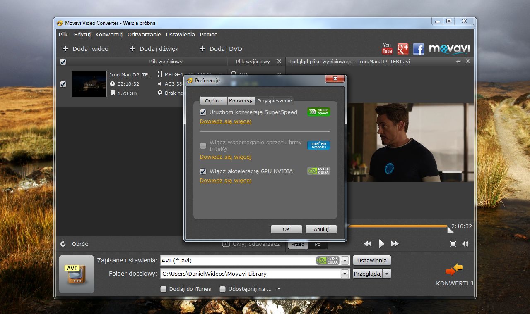Click the Ukryj odtwarzacz hide player icon
Screen dimensions: 530x314
click(x=226, y=244)
